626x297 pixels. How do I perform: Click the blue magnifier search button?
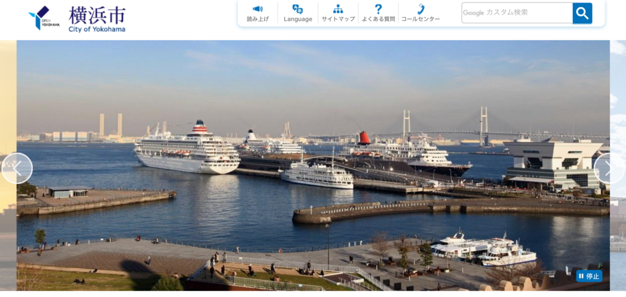click(582, 13)
